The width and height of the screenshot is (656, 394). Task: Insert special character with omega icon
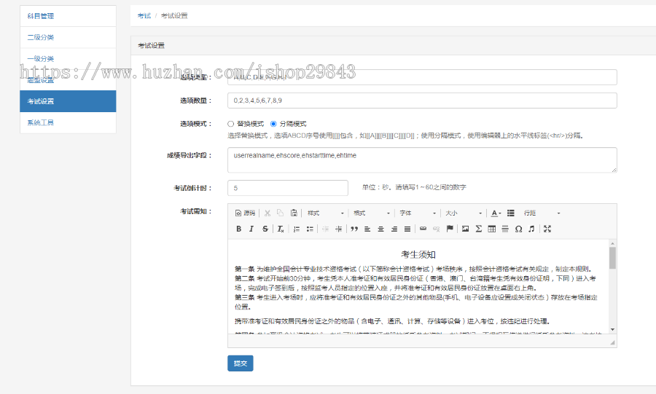tap(518, 229)
